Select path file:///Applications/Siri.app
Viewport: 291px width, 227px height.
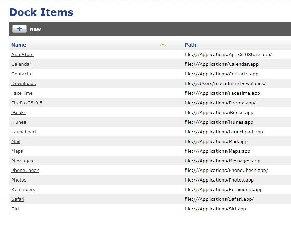point(215,209)
